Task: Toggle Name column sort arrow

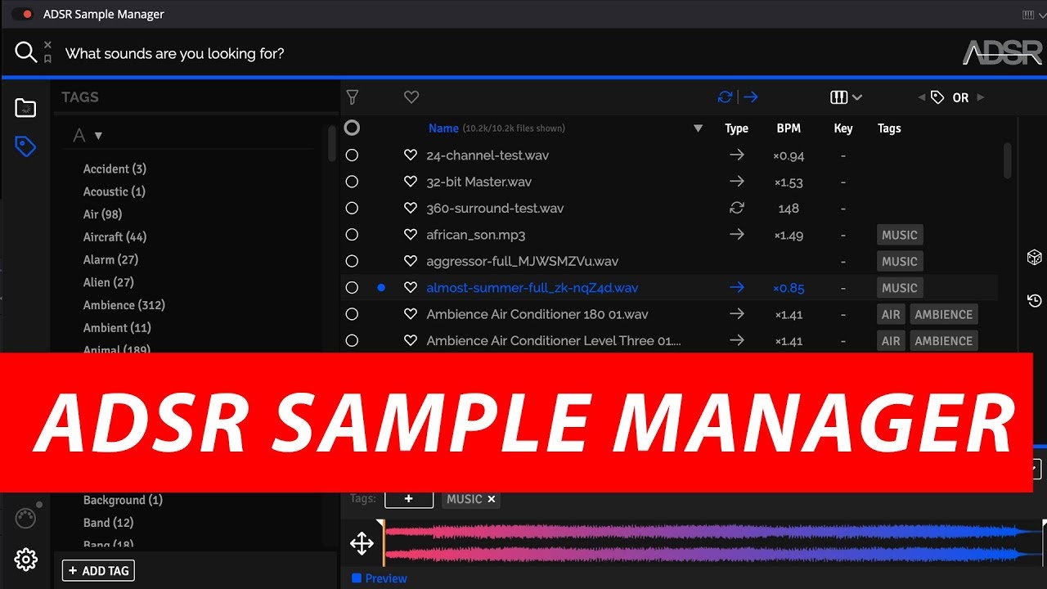Action: (x=698, y=128)
